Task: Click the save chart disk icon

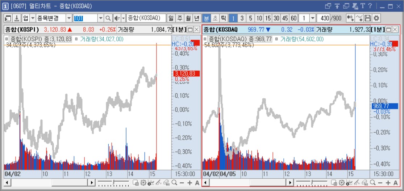Action: pos(368,18)
